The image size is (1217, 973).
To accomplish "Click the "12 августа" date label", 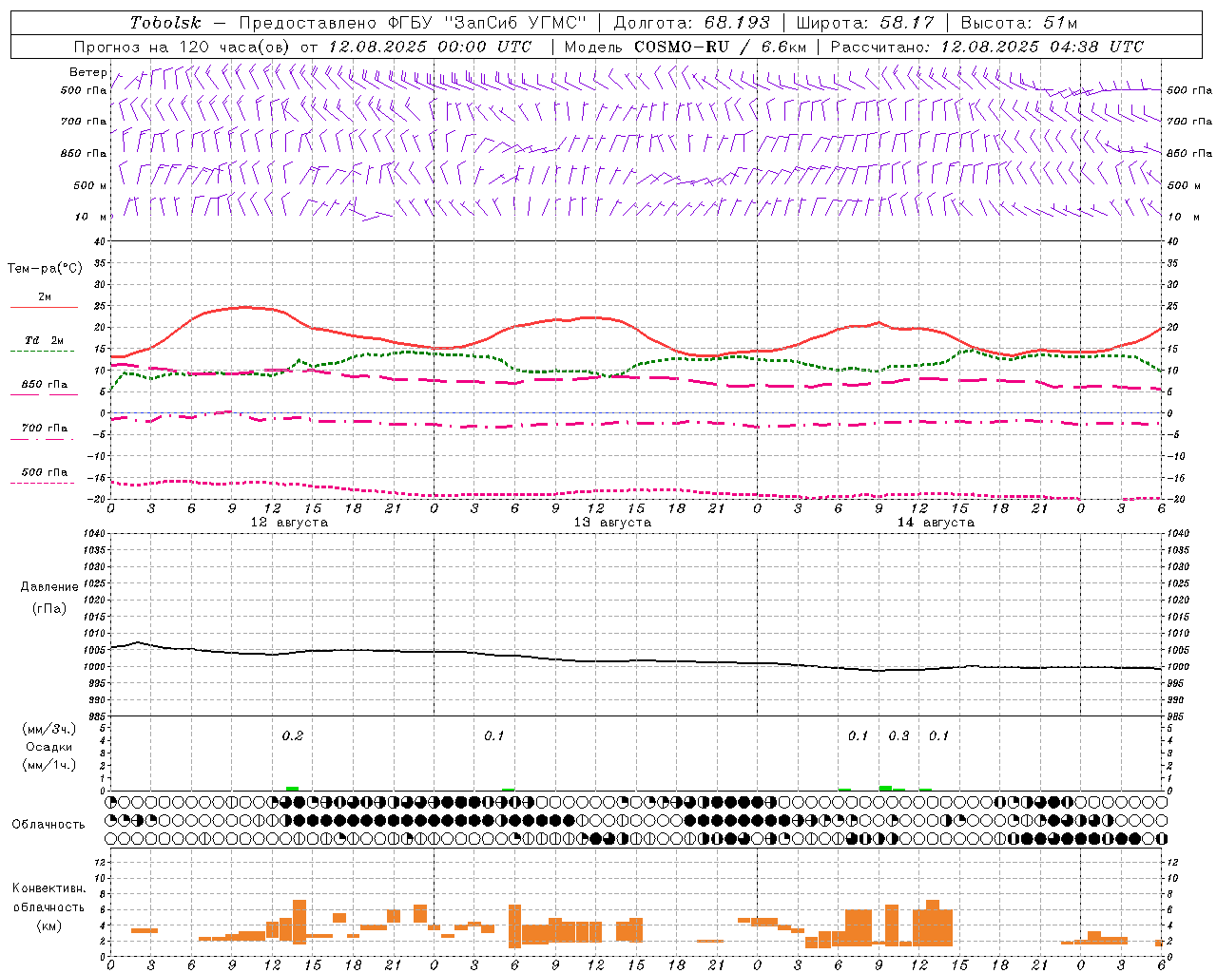I will coord(289,523).
